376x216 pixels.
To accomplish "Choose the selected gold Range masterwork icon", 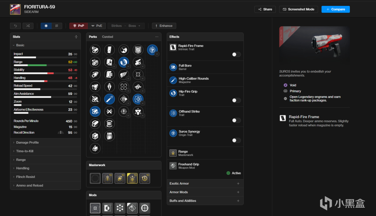I will point(132,178).
